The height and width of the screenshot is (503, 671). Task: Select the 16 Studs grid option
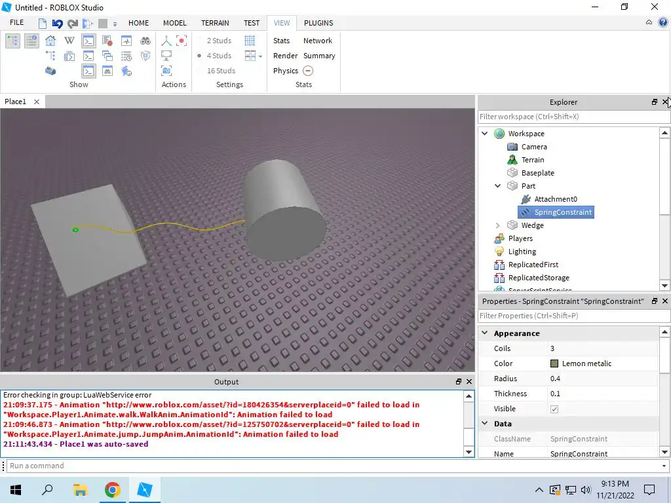click(x=221, y=71)
